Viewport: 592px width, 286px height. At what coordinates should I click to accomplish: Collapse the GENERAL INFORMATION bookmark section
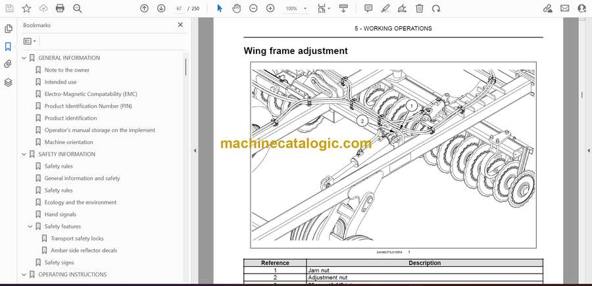24,58
